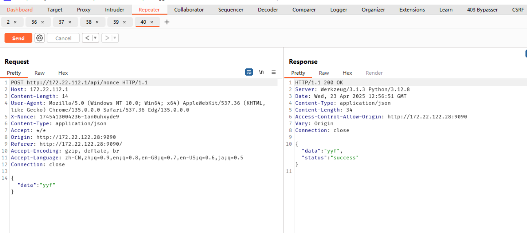Click the Cancel button
This screenshot has width=527, height=233.
point(63,38)
